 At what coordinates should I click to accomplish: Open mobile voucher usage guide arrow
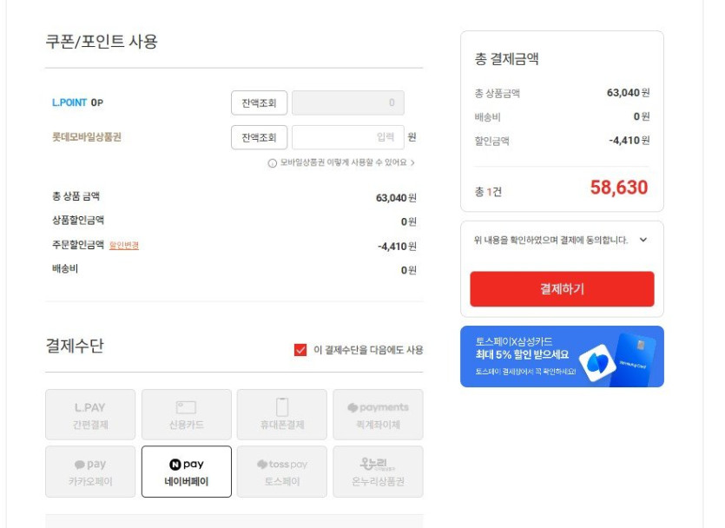(x=412, y=162)
